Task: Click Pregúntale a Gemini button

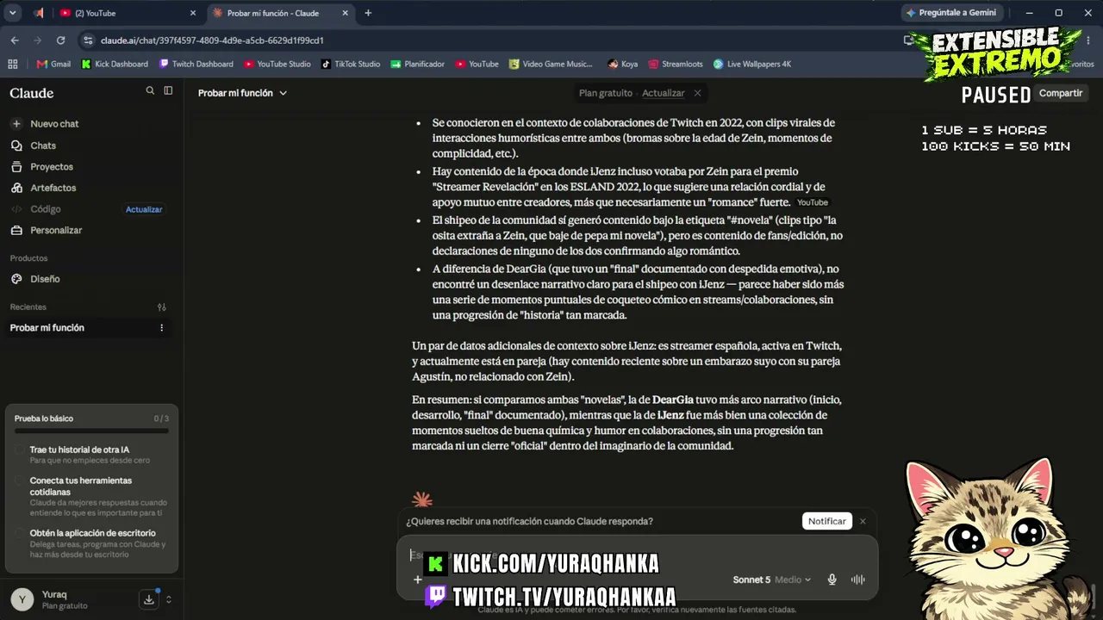Action: (x=951, y=13)
